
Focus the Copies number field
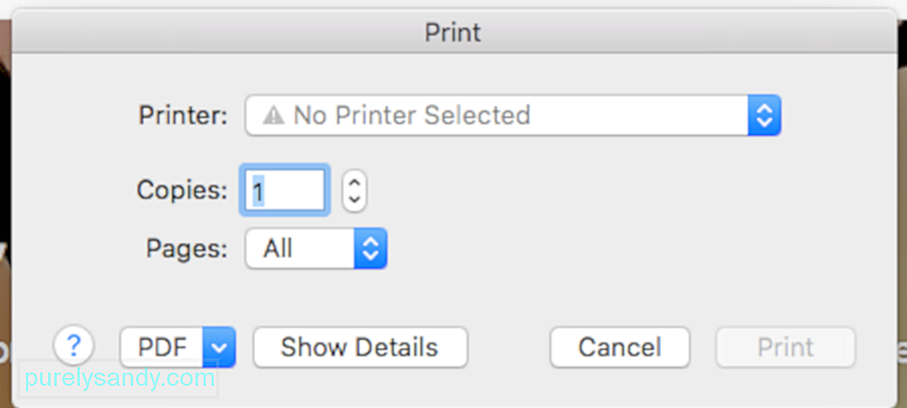(x=284, y=190)
